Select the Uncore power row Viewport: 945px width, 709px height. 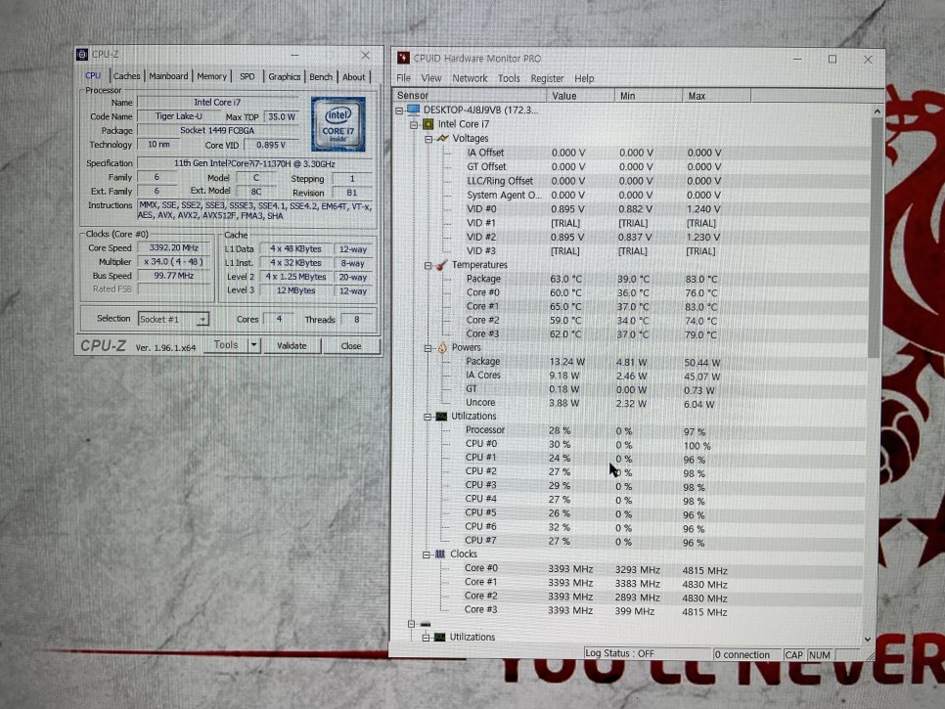[657, 403]
